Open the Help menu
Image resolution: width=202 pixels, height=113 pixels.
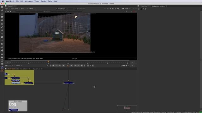pos(56,1)
